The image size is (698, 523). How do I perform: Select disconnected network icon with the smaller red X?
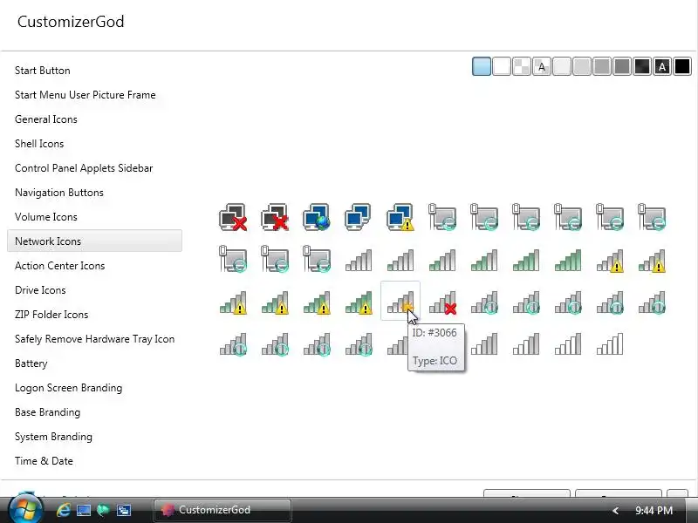(233, 217)
